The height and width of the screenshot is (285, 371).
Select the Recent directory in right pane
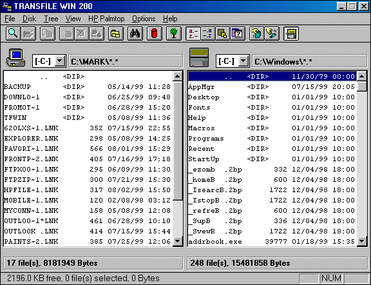272,148
